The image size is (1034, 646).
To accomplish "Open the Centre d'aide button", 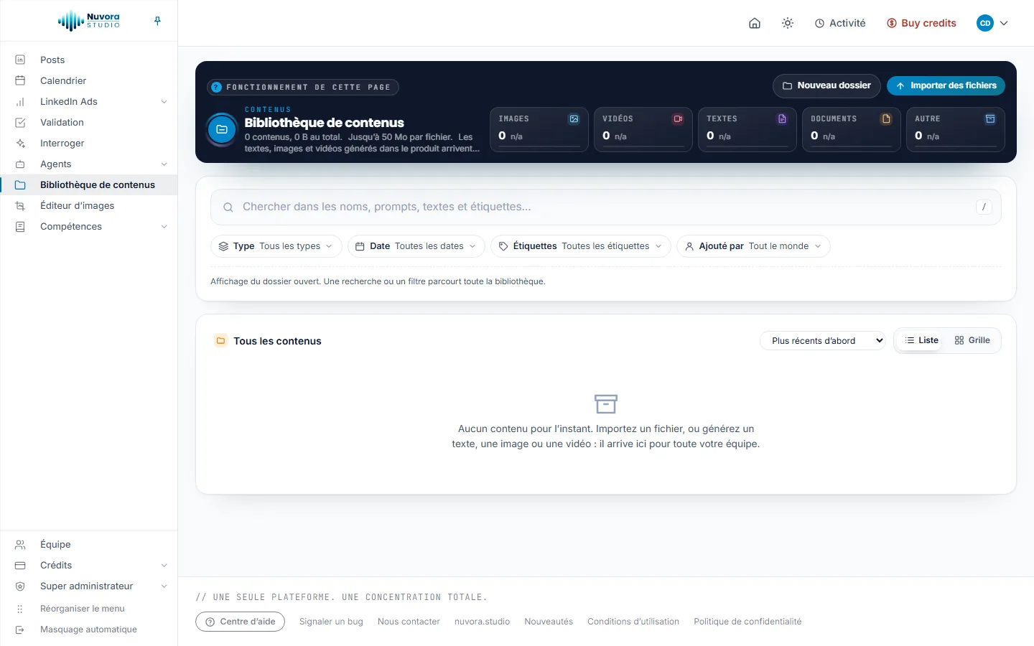I will (241, 622).
